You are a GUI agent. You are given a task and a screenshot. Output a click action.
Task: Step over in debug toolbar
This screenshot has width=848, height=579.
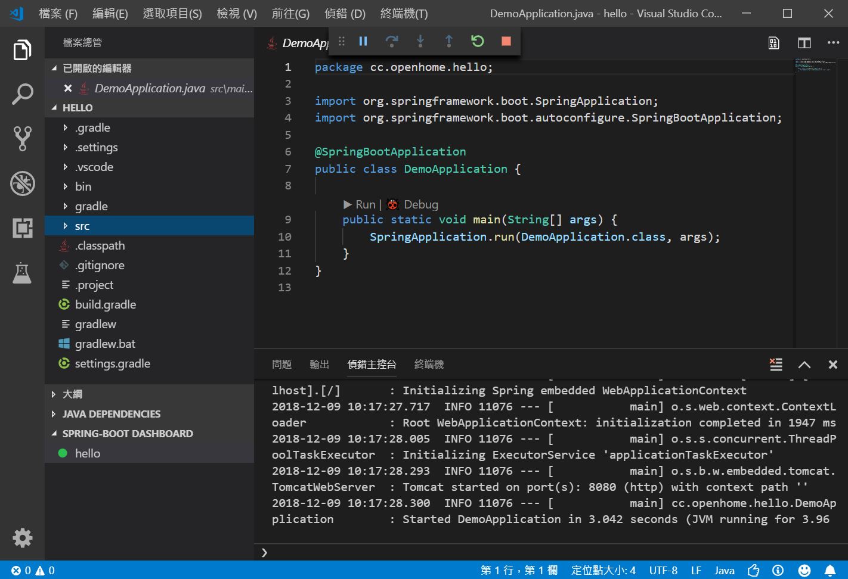(392, 41)
